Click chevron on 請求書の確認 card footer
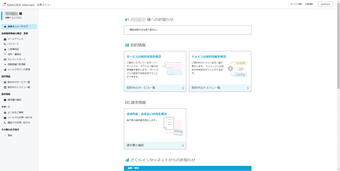 pyautogui.click(x=183, y=146)
